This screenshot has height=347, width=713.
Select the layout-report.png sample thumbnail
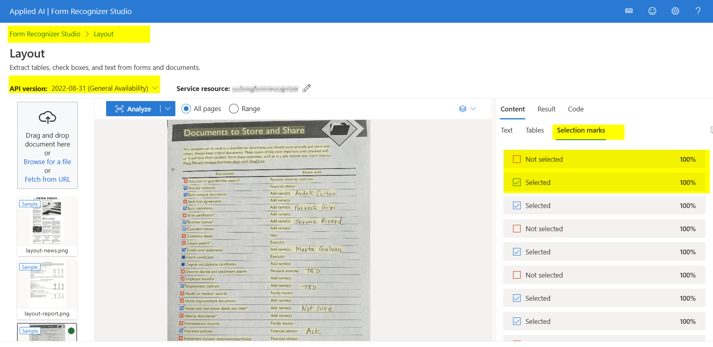[x=47, y=289]
